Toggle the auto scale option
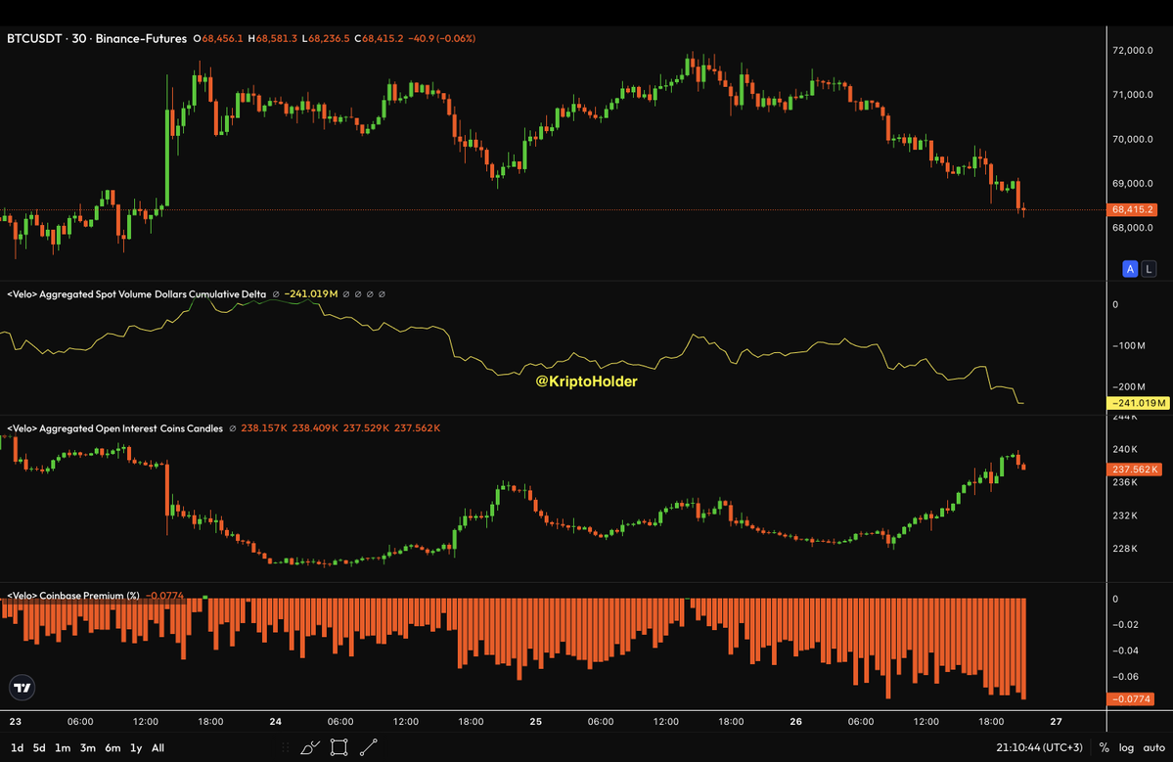The width and height of the screenshot is (1173, 762). point(1153,747)
